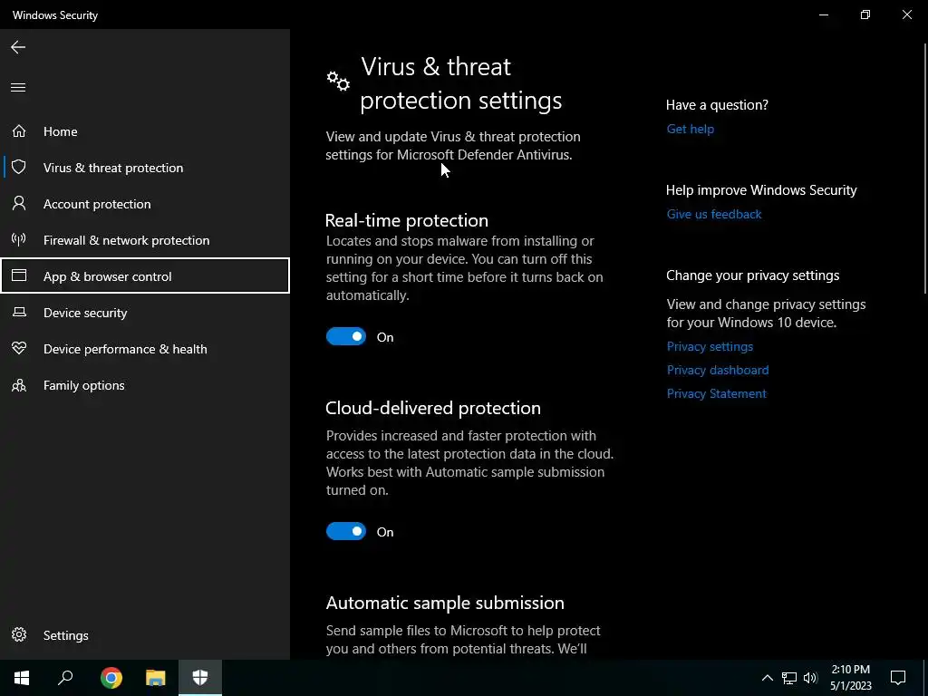Click the antenna icon for Firewall & network protection

[19, 239]
